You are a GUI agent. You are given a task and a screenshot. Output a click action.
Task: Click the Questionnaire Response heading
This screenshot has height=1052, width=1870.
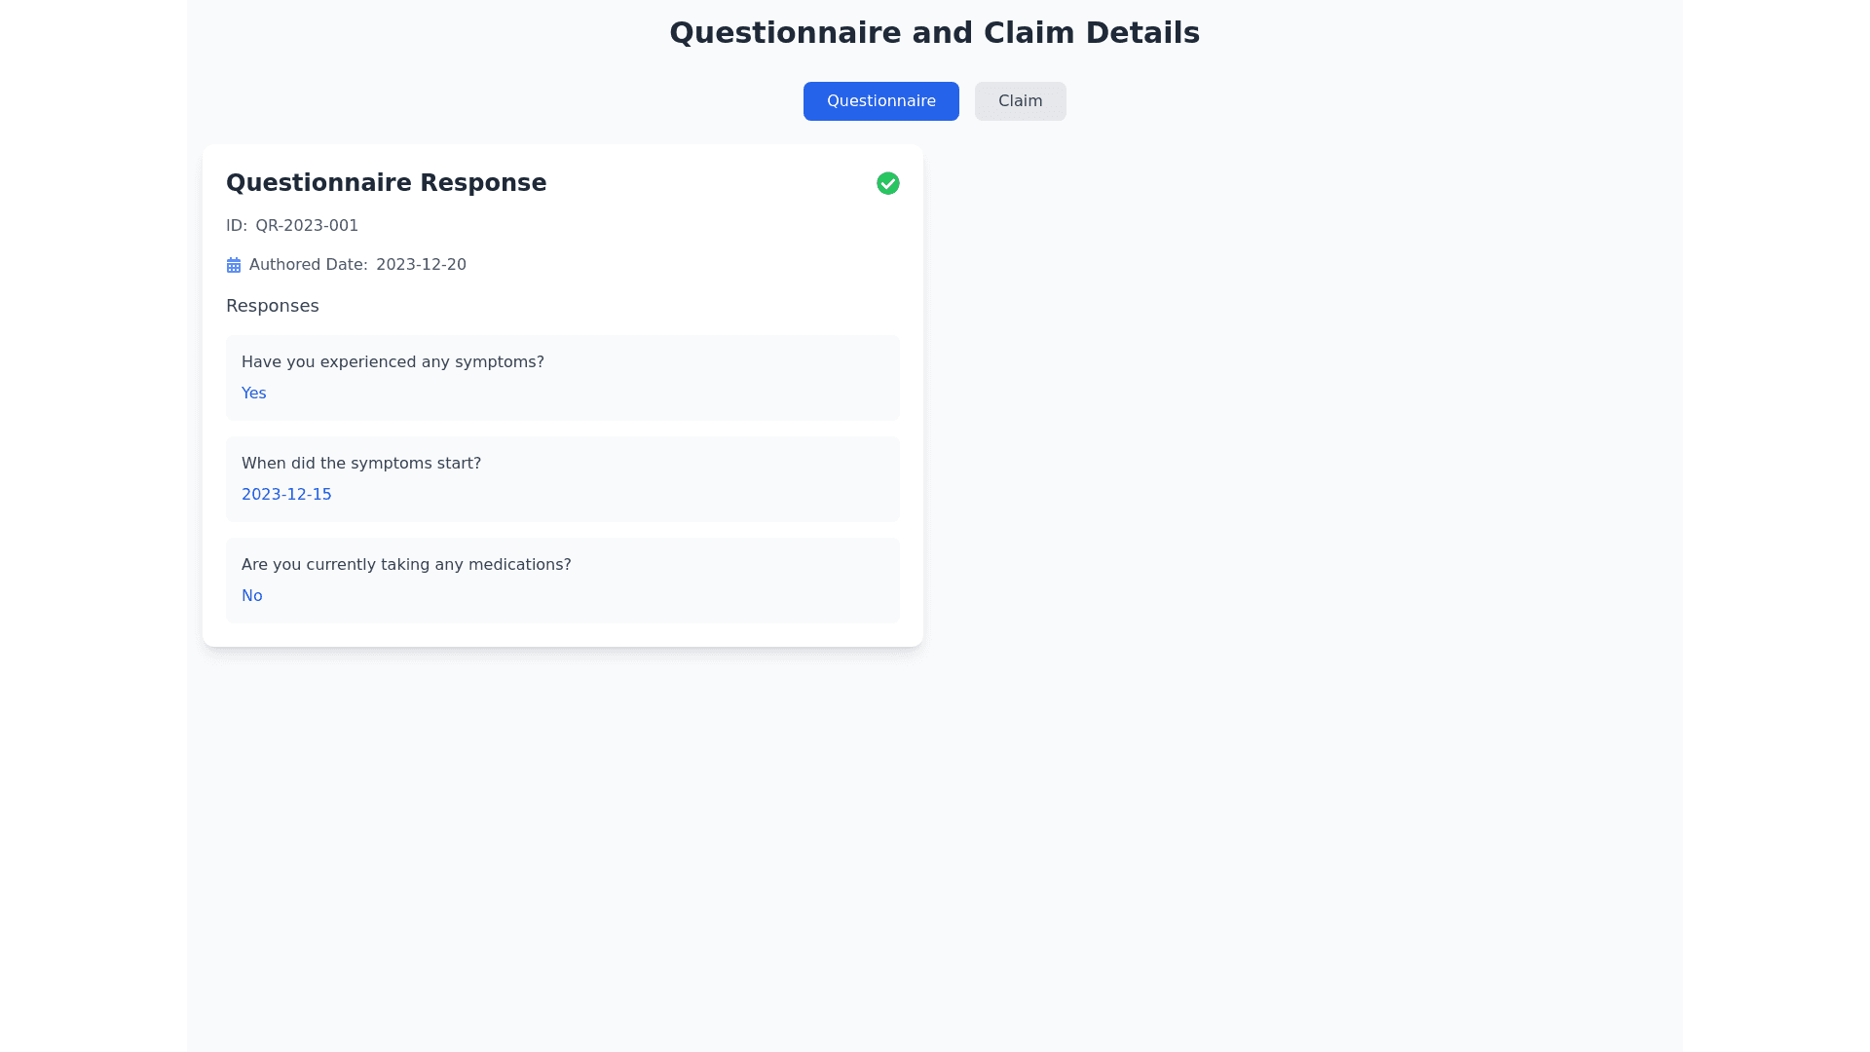click(386, 183)
